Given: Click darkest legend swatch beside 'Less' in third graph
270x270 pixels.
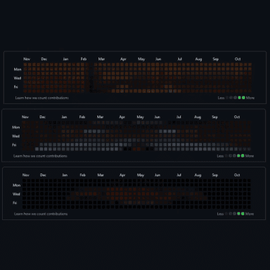Looking at the screenshot, I should click(226, 214).
